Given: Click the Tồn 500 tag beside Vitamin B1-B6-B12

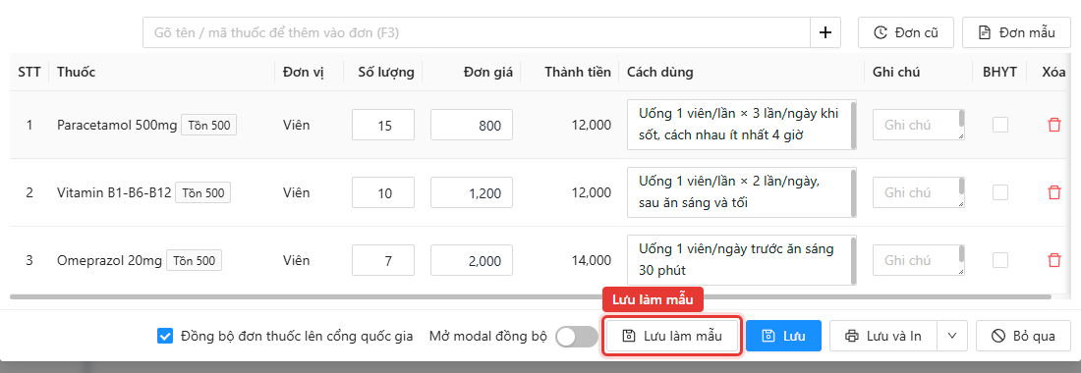Looking at the screenshot, I should (202, 192).
